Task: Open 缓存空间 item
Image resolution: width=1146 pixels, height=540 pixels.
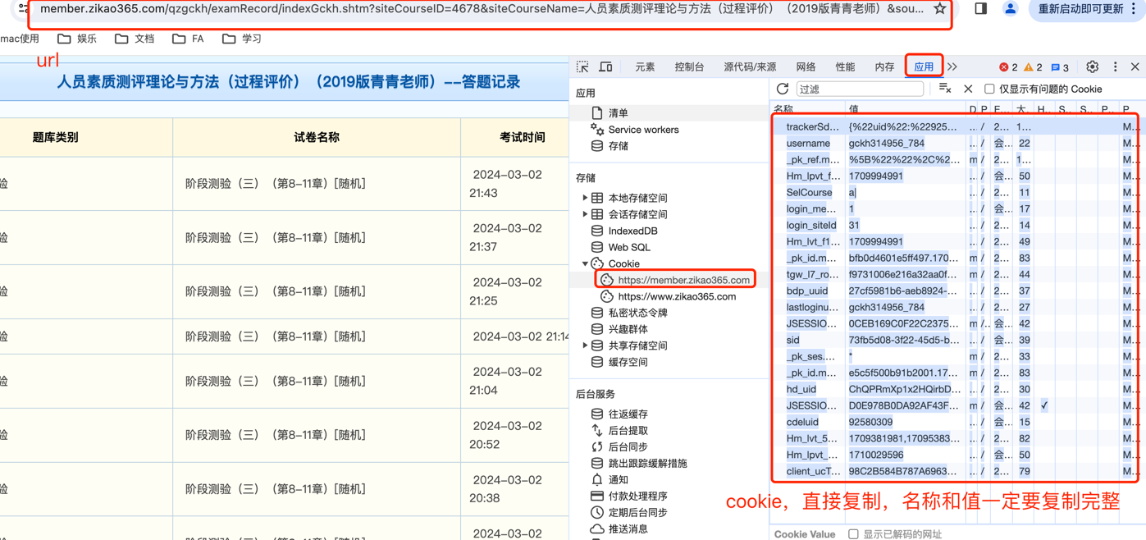Action: [x=628, y=362]
